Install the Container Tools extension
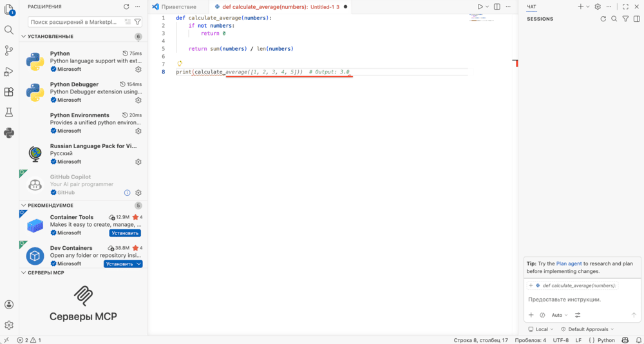 (126, 233)
